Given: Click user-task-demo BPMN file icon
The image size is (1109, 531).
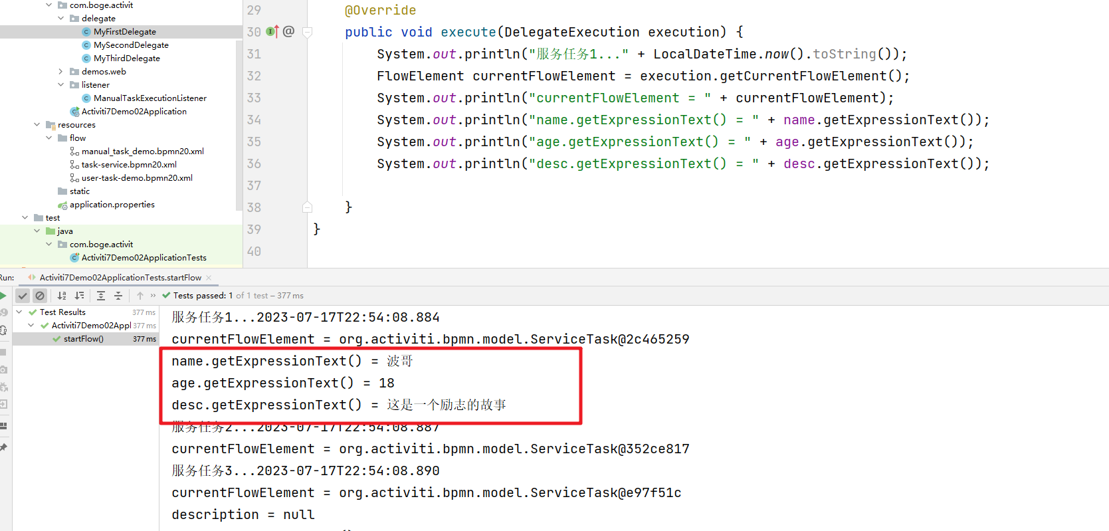Looking at the screenshot, I should (74, 178).
